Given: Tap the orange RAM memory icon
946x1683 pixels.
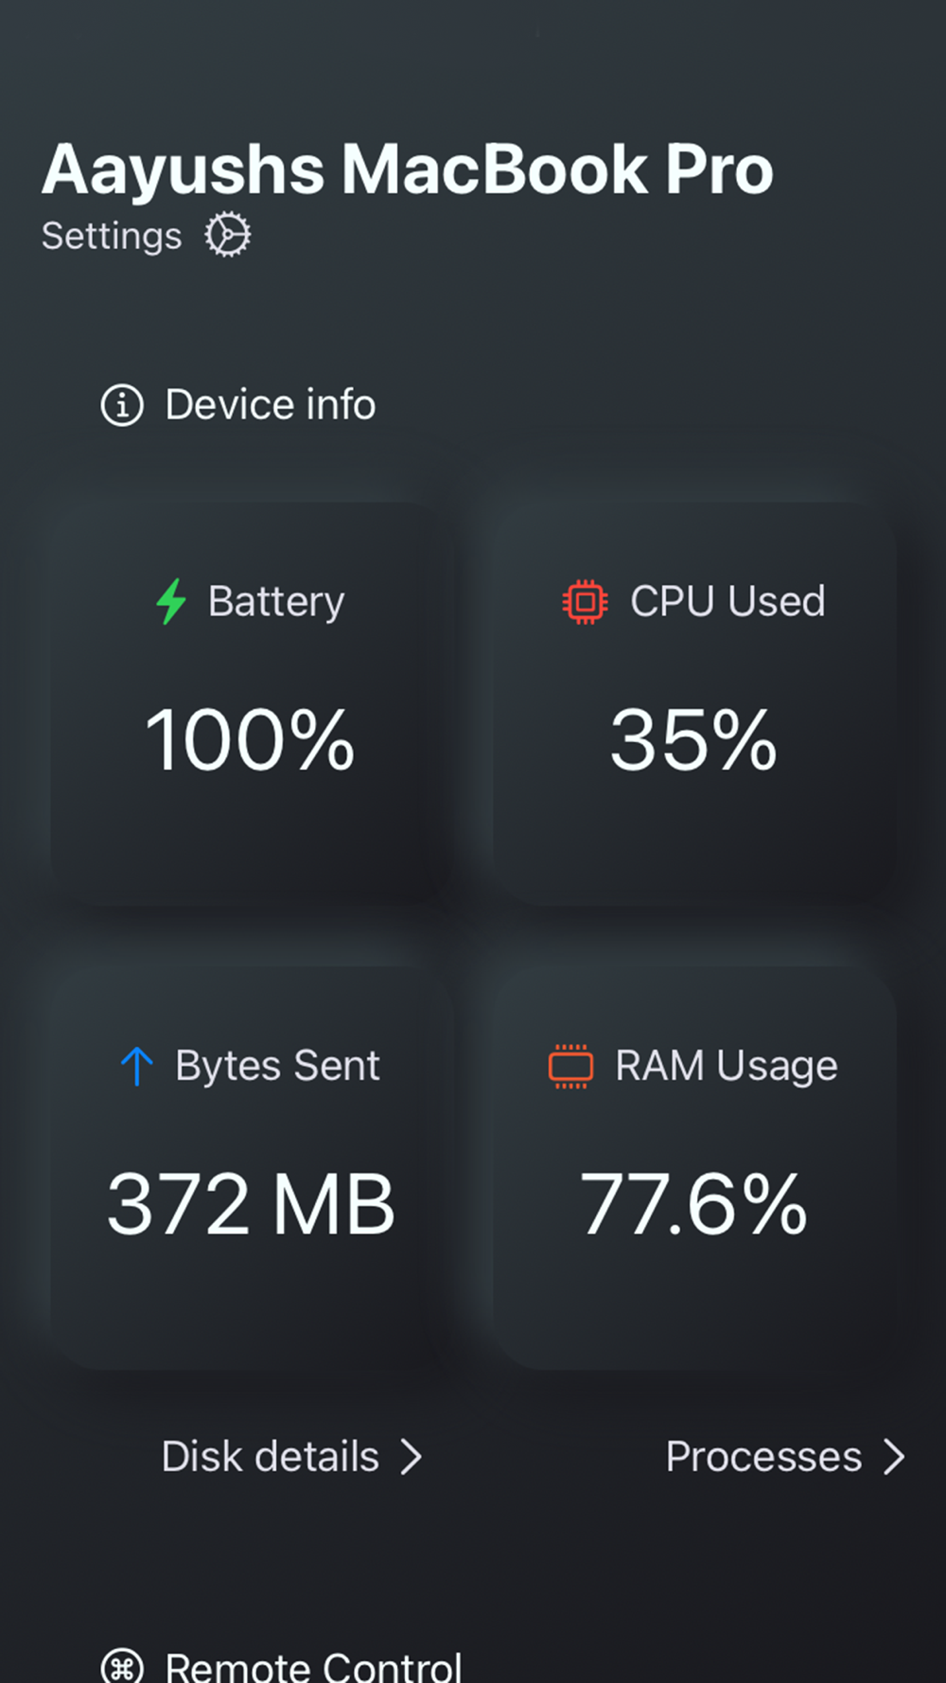Looking at the screenshot, I should (x=571, y=1067).
